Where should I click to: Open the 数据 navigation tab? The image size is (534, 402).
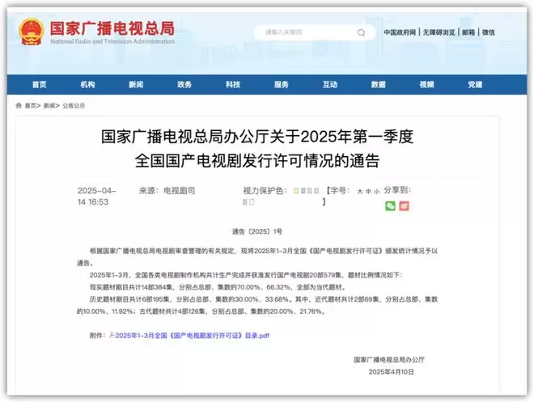click(x=378, y=85)
